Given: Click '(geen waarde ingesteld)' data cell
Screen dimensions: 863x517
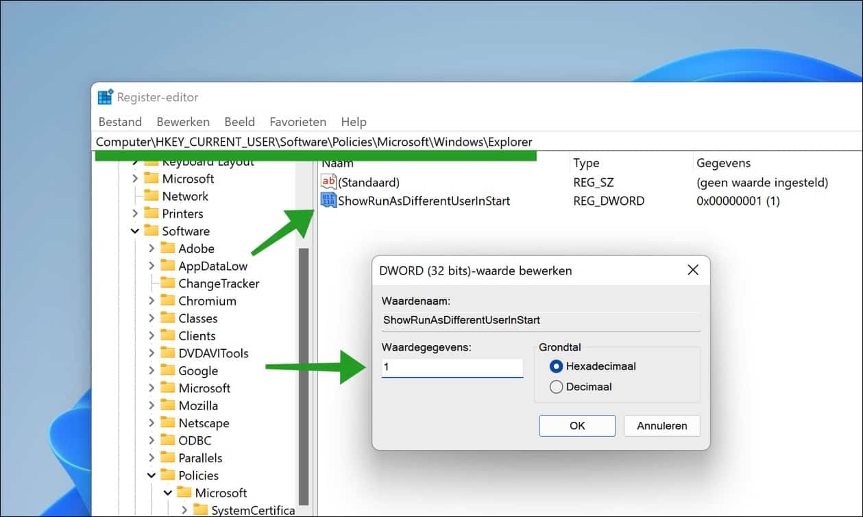Looking at the screenshot, I should tap(762, 182).
